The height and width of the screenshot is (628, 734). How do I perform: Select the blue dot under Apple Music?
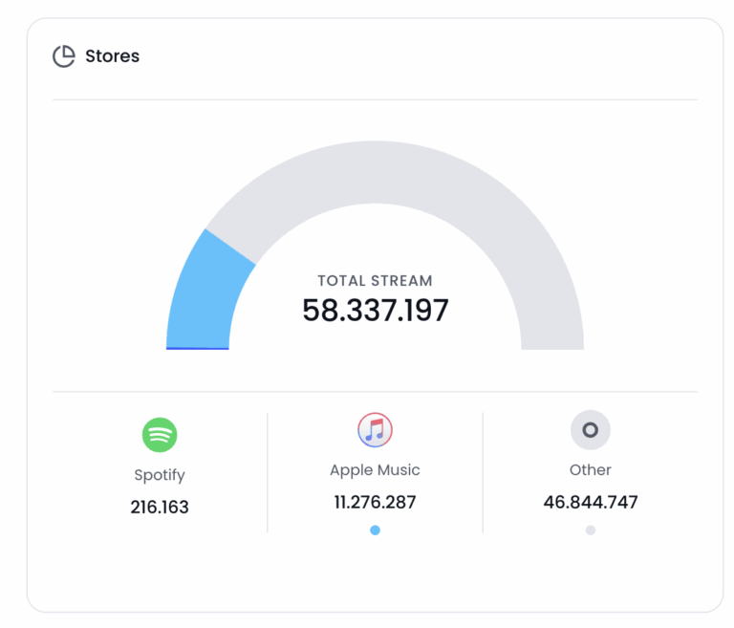[375, 530]
